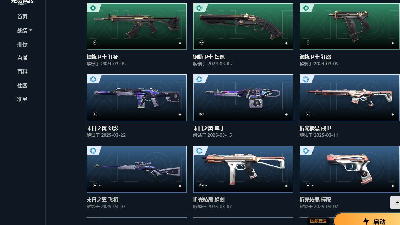Click the blue tier icon on 折光棱晶 标配
Viewport: 400px width, 225px height.
tap(305, 151)
